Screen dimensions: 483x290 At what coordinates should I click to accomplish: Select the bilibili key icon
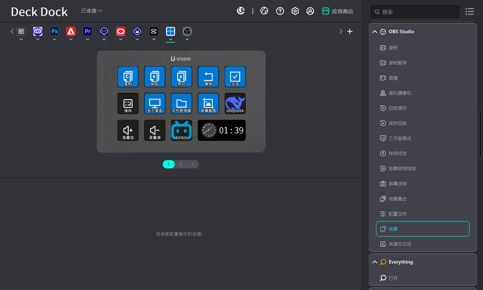(x=181, y=130)
